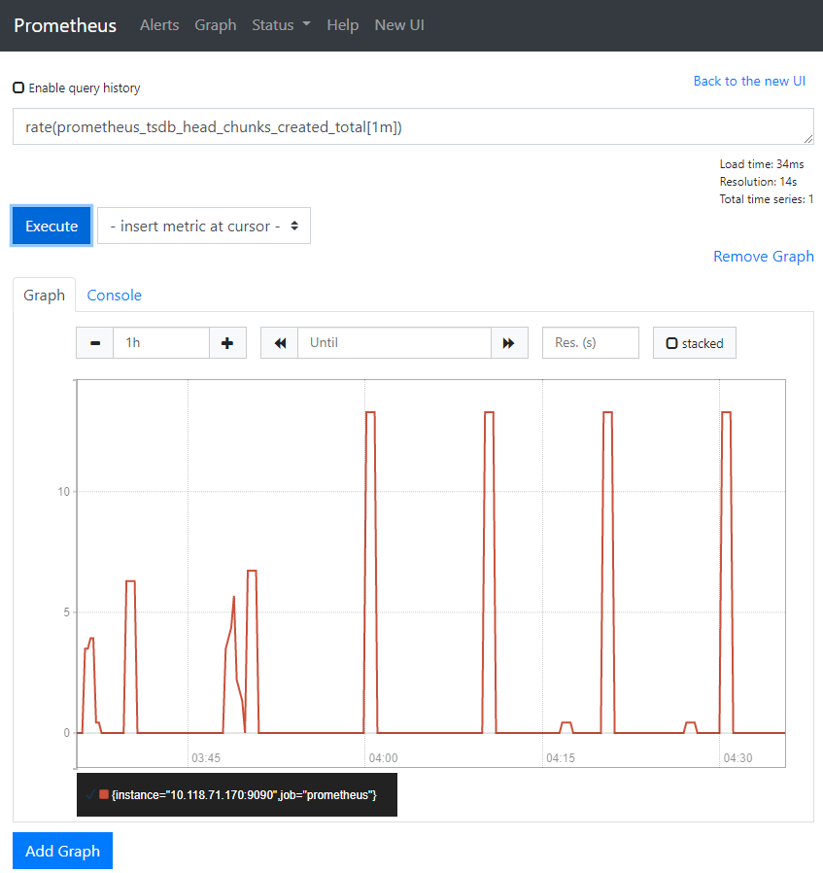Toggle the legend series checkmark
The image size is (823, 873).
click(90, 795)
